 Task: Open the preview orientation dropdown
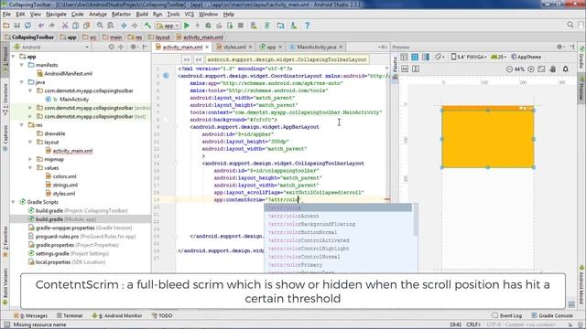(439, 57)
